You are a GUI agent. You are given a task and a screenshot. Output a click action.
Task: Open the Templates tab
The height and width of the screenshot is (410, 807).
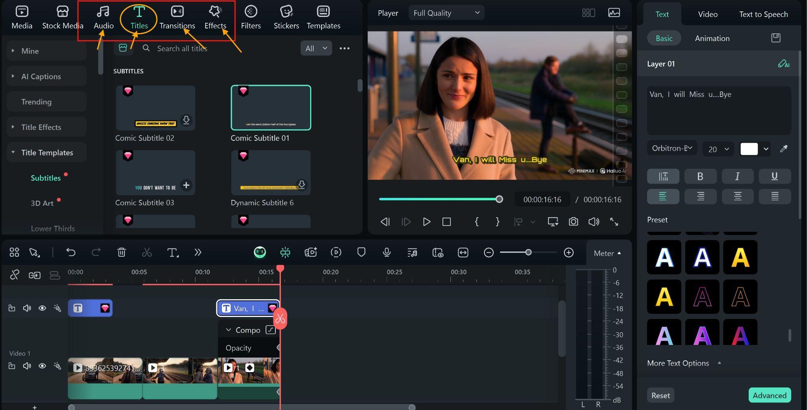(x=323, y=18)
